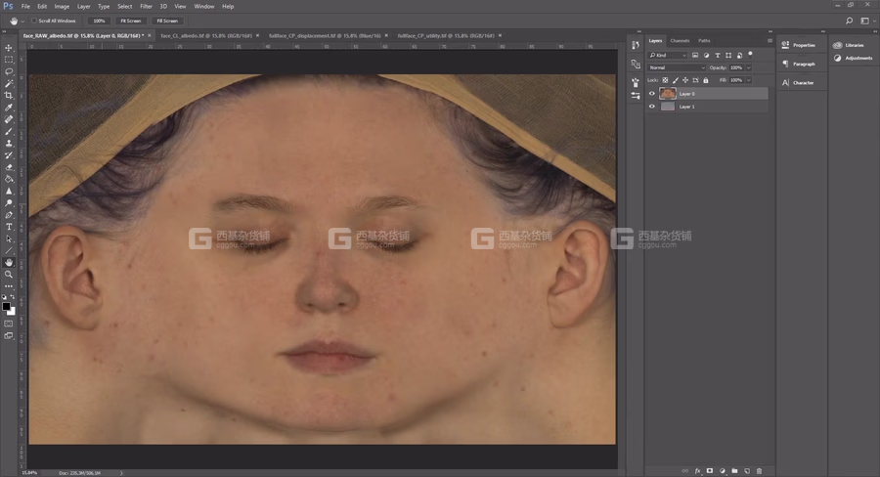
Task: Change the screen mode
Action: click(9, 336)
